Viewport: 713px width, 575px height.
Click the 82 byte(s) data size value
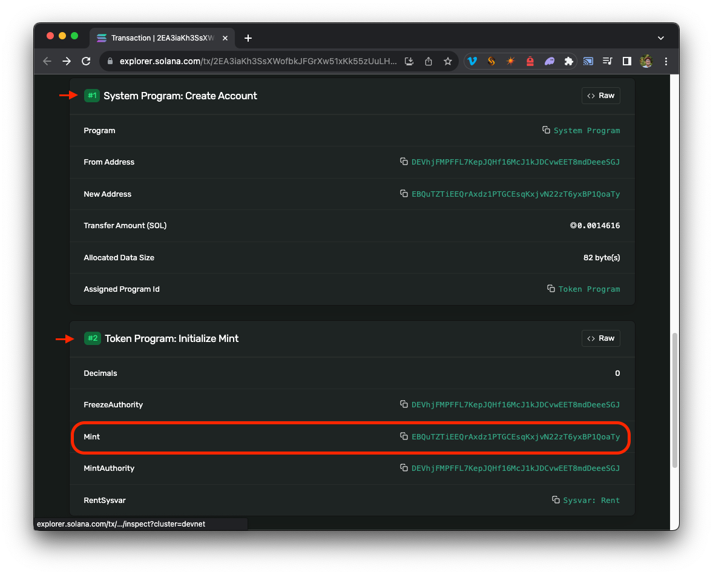(x=602, y=257)
